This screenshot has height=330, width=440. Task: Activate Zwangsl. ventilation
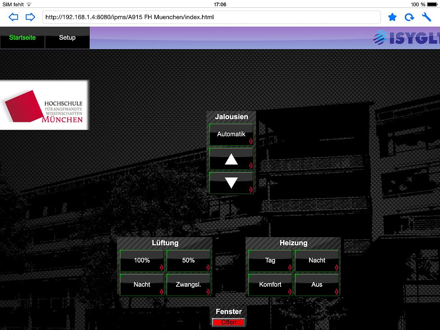coord(188,285)
